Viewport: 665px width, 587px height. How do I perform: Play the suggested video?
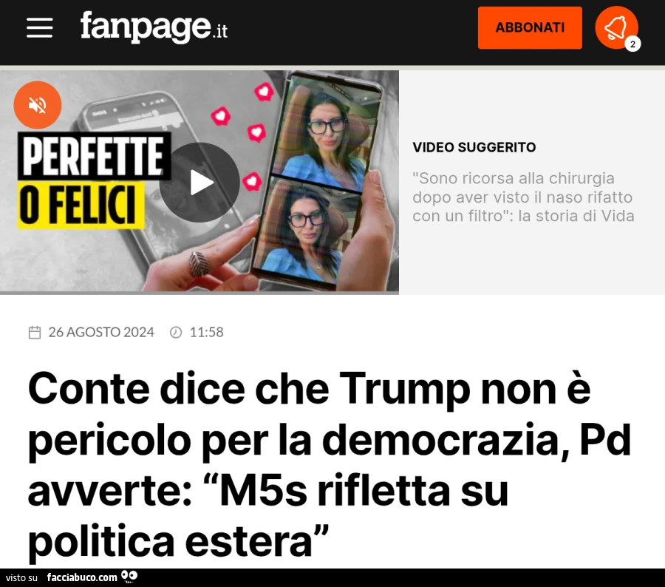click(x=199, y=183)
